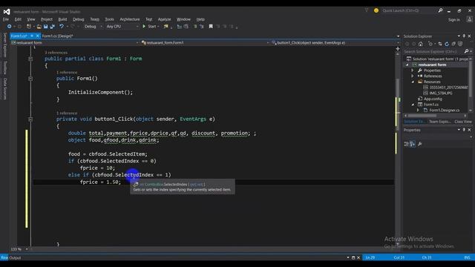Close the Form1.cs editor tab
Screen dimensions: 475x267
coord(38,36)
